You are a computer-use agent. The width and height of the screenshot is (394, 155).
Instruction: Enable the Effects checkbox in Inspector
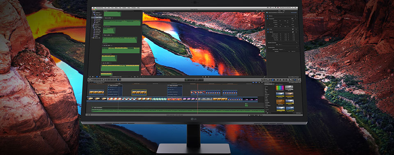tap(267, 16)
